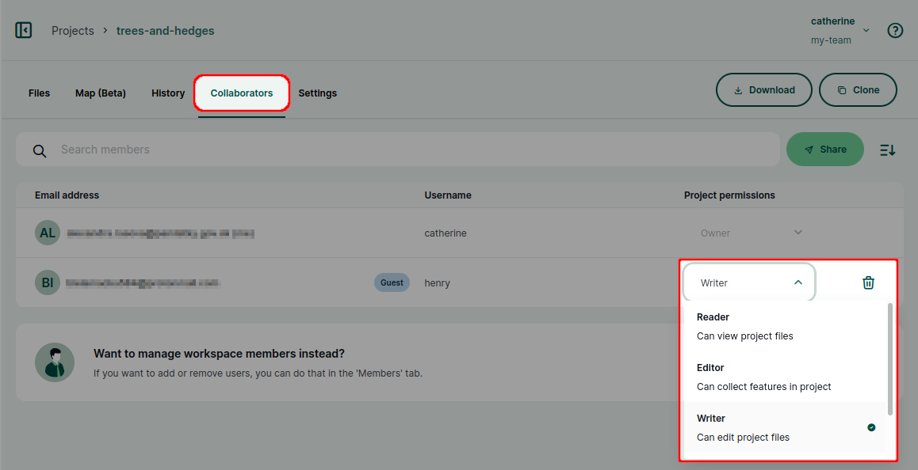Open the Collaborators tab
The image size is (918, 470).
tap(242, 93)
